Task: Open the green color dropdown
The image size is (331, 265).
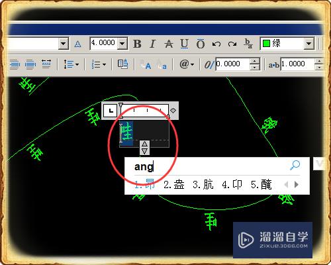Action: [x=308, y=44]
